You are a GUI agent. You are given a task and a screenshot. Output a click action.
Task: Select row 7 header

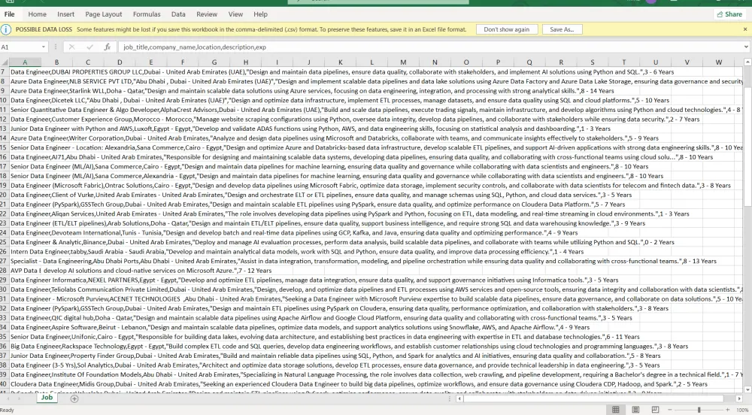(5, 72)
